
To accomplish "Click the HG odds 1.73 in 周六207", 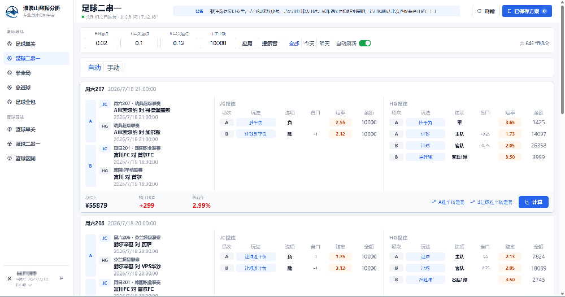I will 510,134.
